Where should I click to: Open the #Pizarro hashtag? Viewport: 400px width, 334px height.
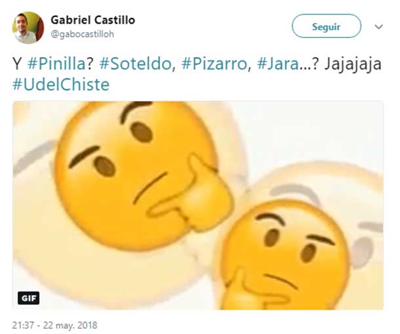coord(214,64)
